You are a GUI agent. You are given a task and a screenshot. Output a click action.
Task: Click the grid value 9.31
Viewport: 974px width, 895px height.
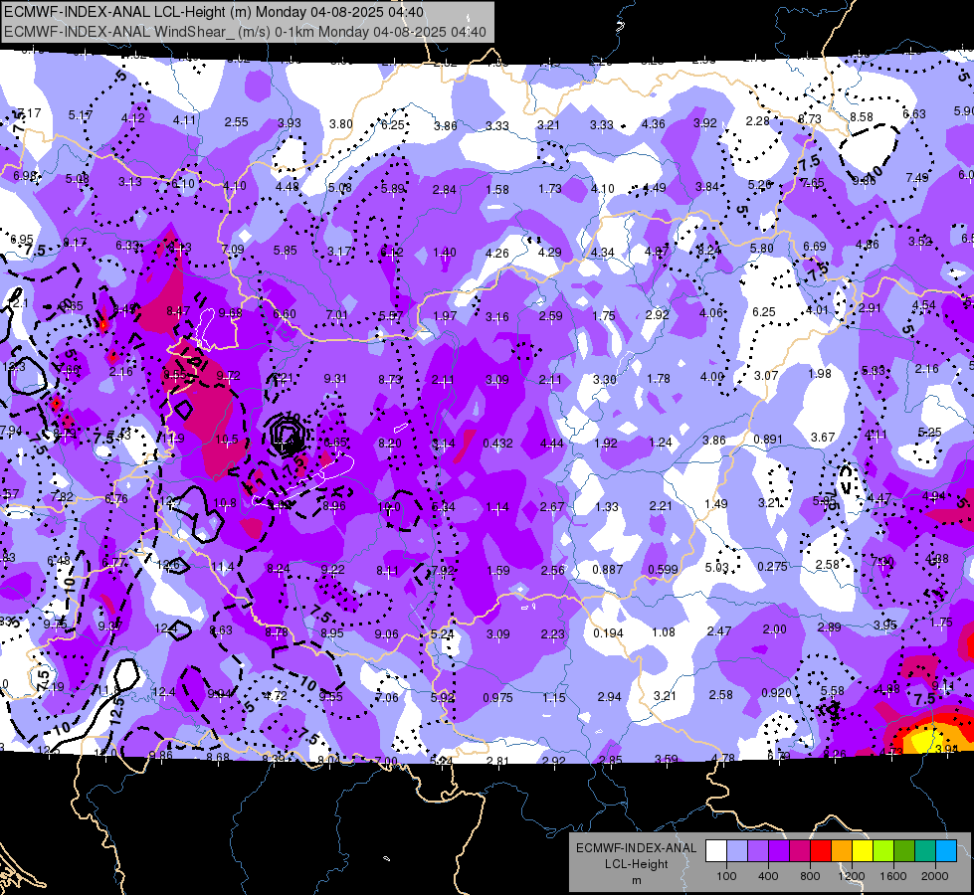pyautogui.click(x=335, y=378)
